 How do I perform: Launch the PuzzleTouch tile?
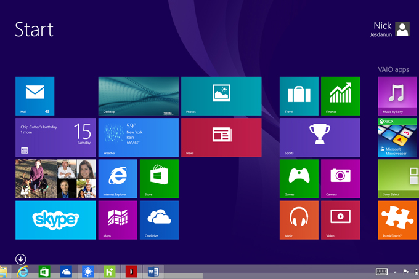coord(397,220)
